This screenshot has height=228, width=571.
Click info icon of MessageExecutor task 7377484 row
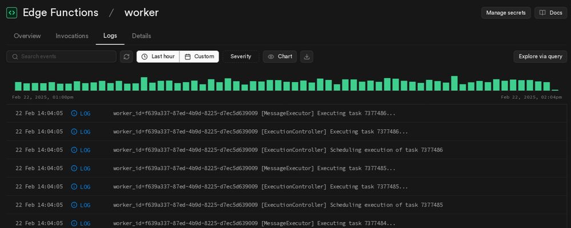pos(74,223)
